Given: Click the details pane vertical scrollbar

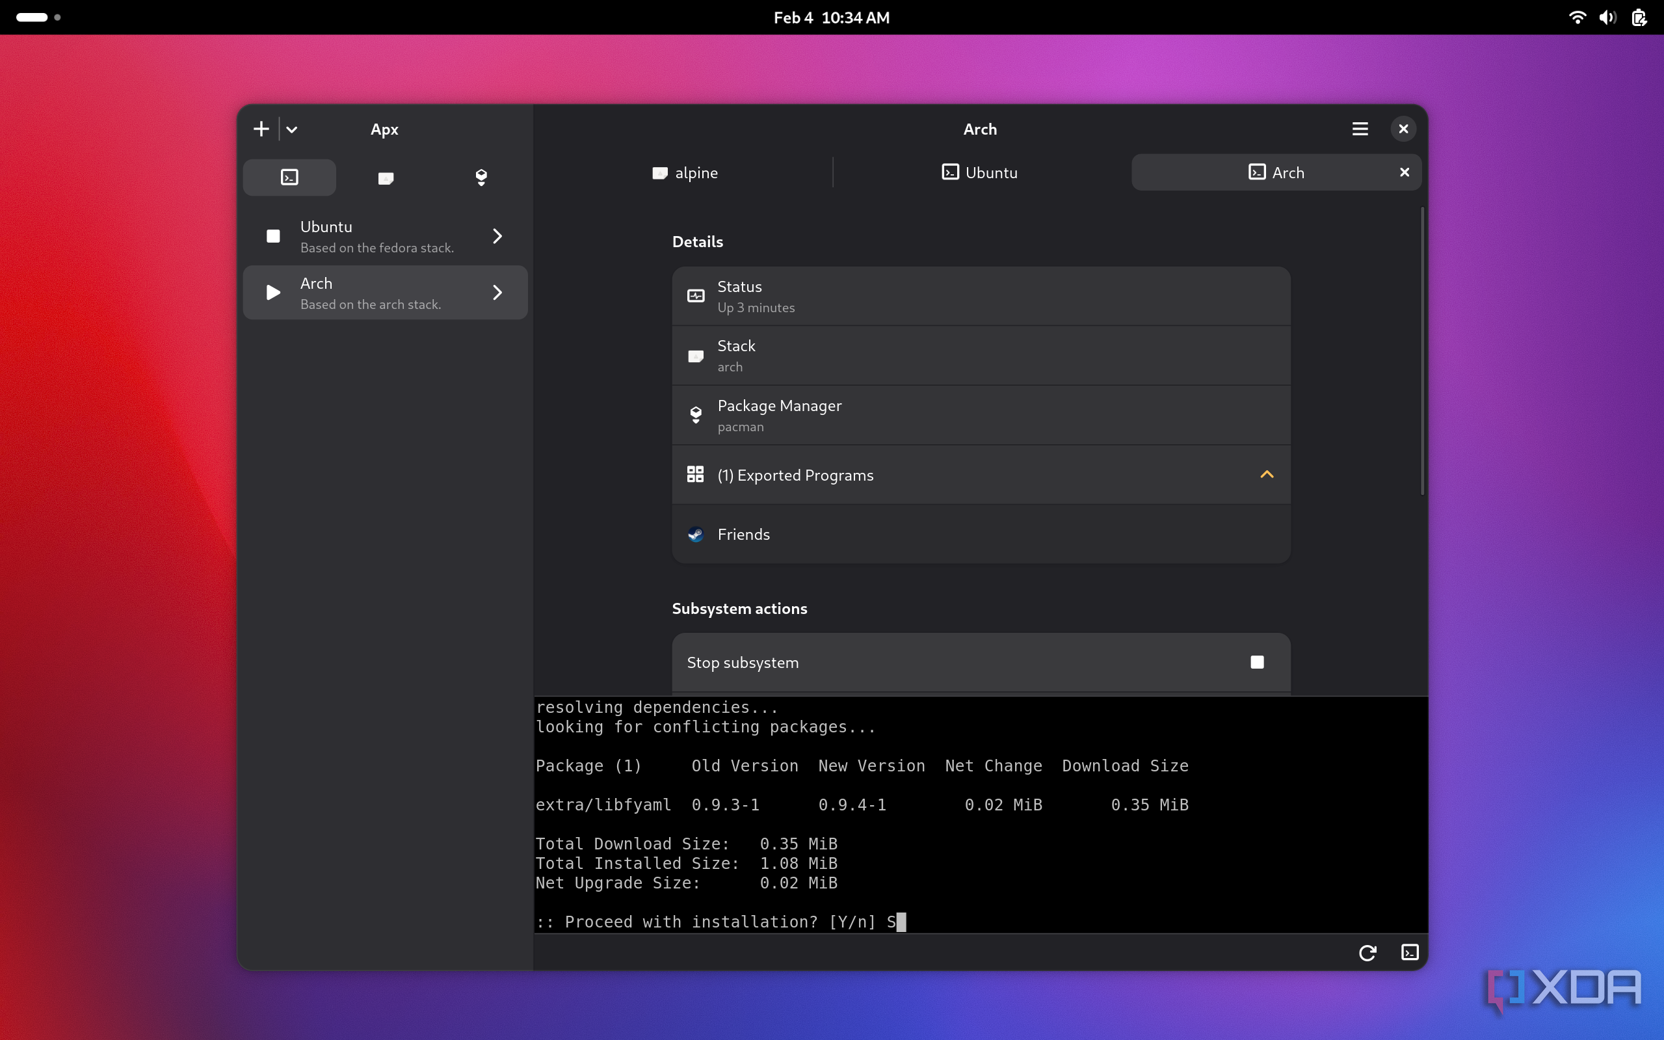Looking at the screenshot, I should pyautogui.click(x=1423, y=351).
